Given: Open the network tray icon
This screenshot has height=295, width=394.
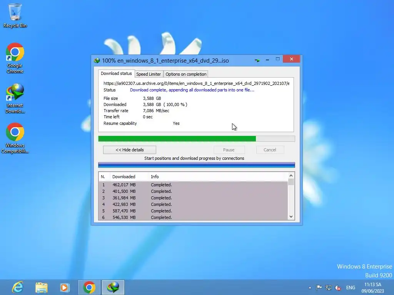Looking at the screenshot, I should pos(329,287).
